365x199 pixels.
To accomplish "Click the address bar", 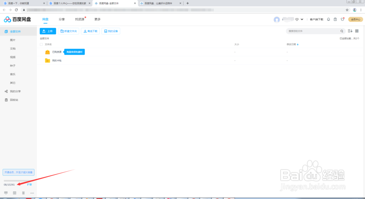I will click(185, 10).
